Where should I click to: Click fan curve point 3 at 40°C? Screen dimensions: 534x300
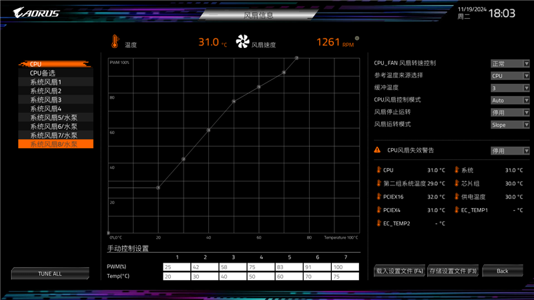(208, 130)
